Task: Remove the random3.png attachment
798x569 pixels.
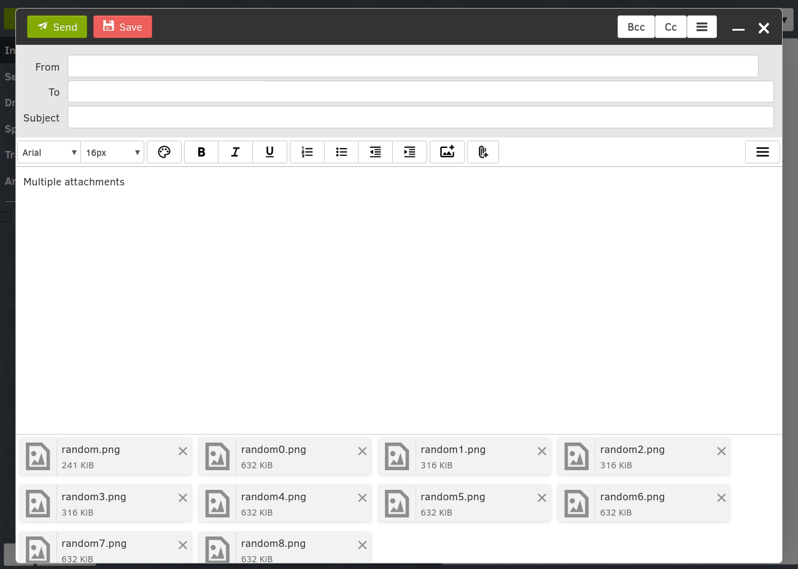Action: point(183,498)
